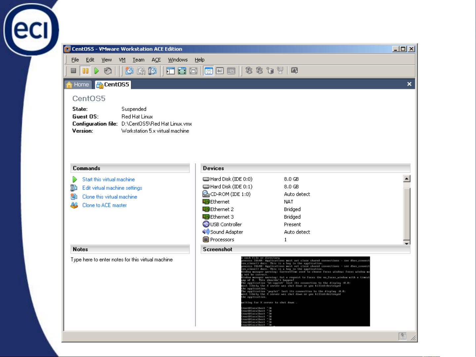Screen dimensions: 476x357
Task: Select the Console view toolbar icon
Action: 231,71
